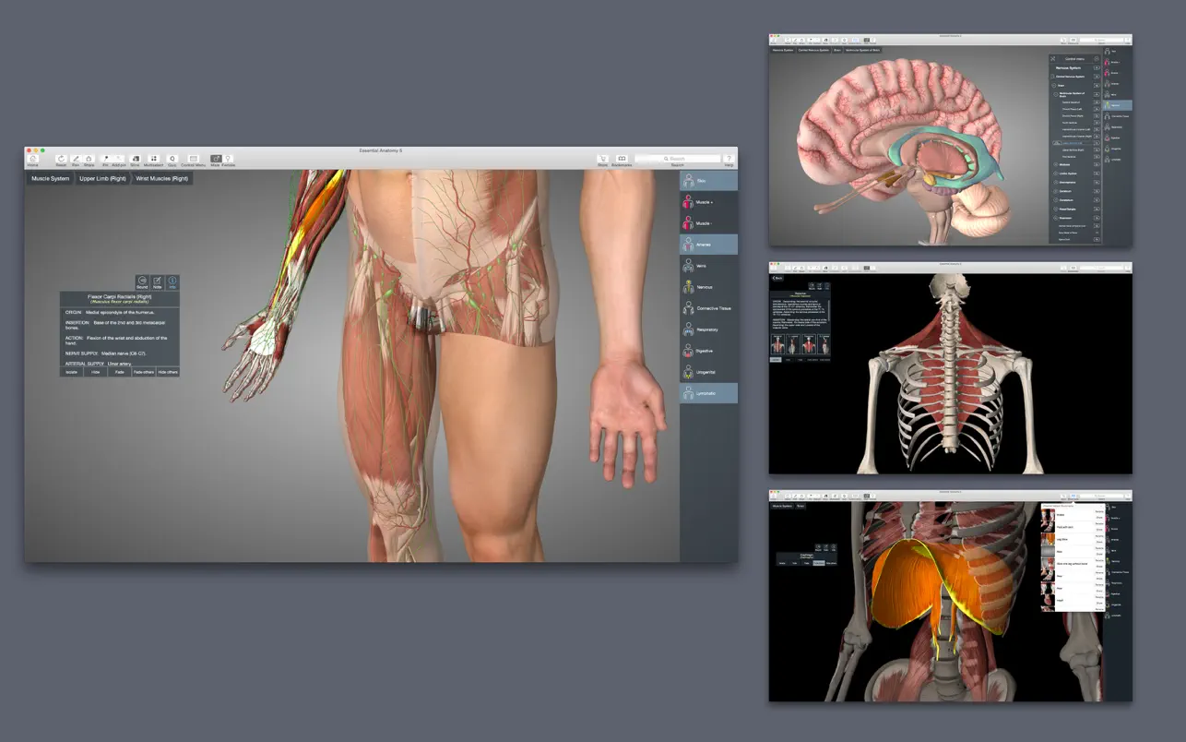Open the Slice tool

135,159
